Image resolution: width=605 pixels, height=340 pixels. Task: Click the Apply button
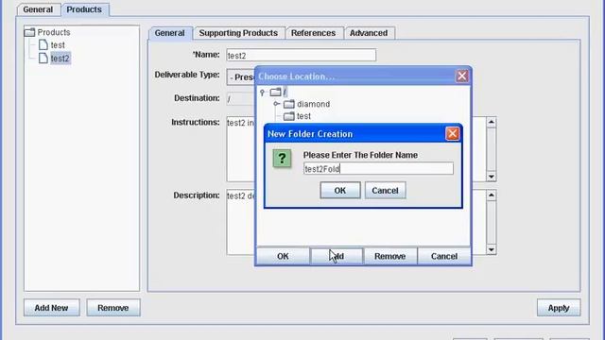coord(559,308)
